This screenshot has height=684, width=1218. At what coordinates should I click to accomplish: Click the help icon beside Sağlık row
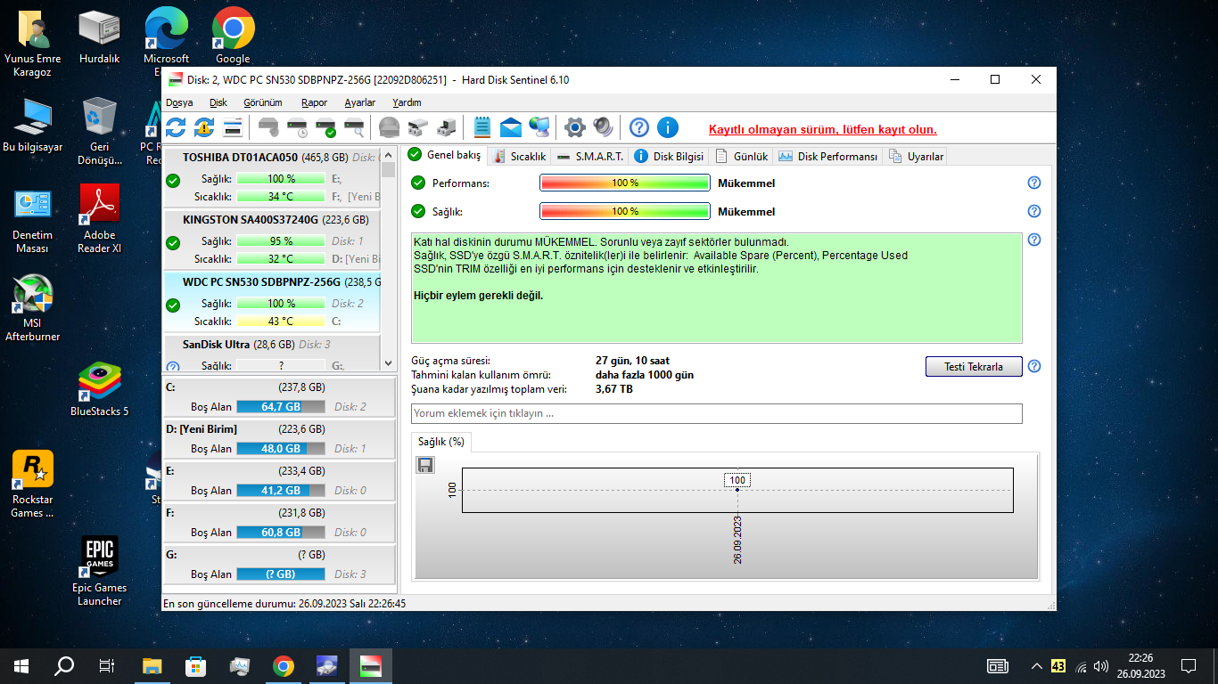click(1034, 211)
